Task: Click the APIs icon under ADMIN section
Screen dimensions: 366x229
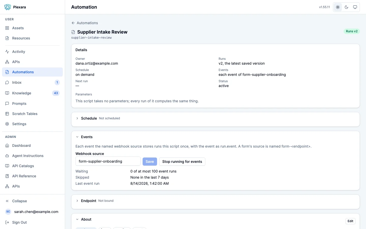Action: (x=7, y=186)
